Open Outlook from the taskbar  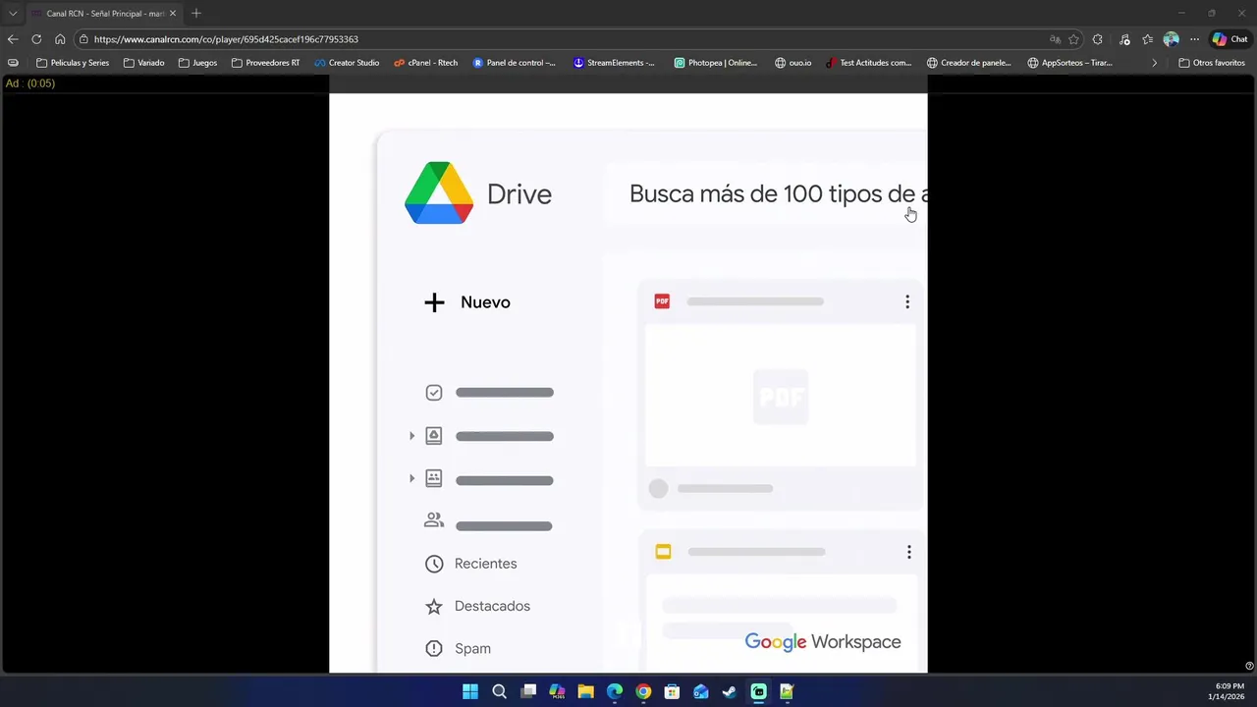[x=701, y=691]
